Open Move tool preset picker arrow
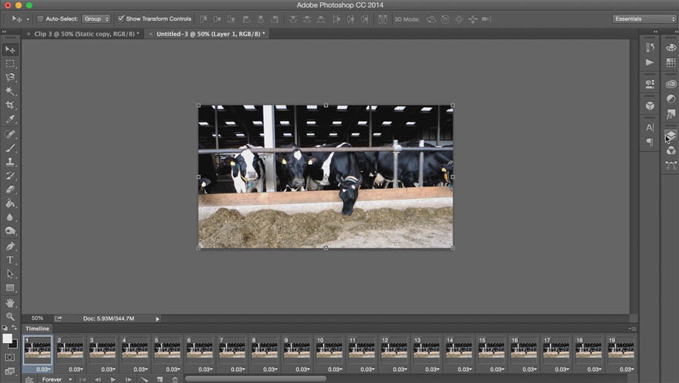 click(x=28, y=19)
